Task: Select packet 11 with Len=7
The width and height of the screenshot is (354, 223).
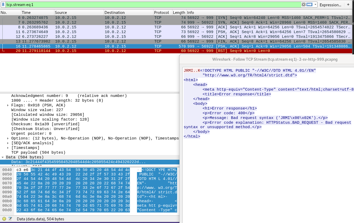Action: pyautogui.click(x=176, y=32)
